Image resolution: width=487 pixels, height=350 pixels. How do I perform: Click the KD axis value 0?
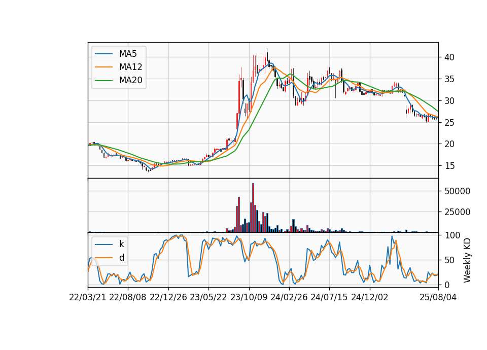pyautogui.click(x=447, y=285)
